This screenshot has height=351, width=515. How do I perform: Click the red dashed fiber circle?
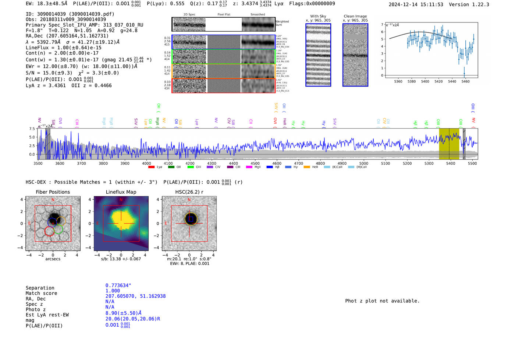49,231
